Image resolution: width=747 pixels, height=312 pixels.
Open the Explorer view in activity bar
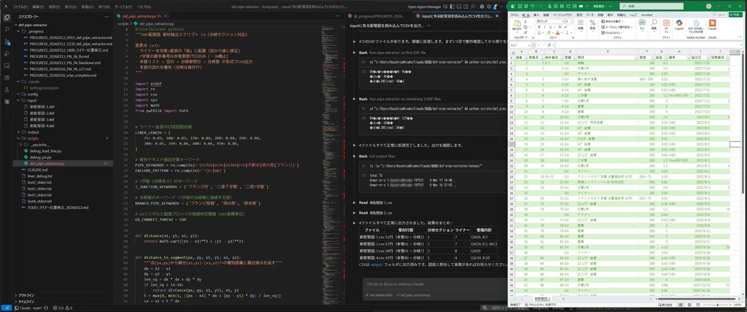(x=7, y=17)
